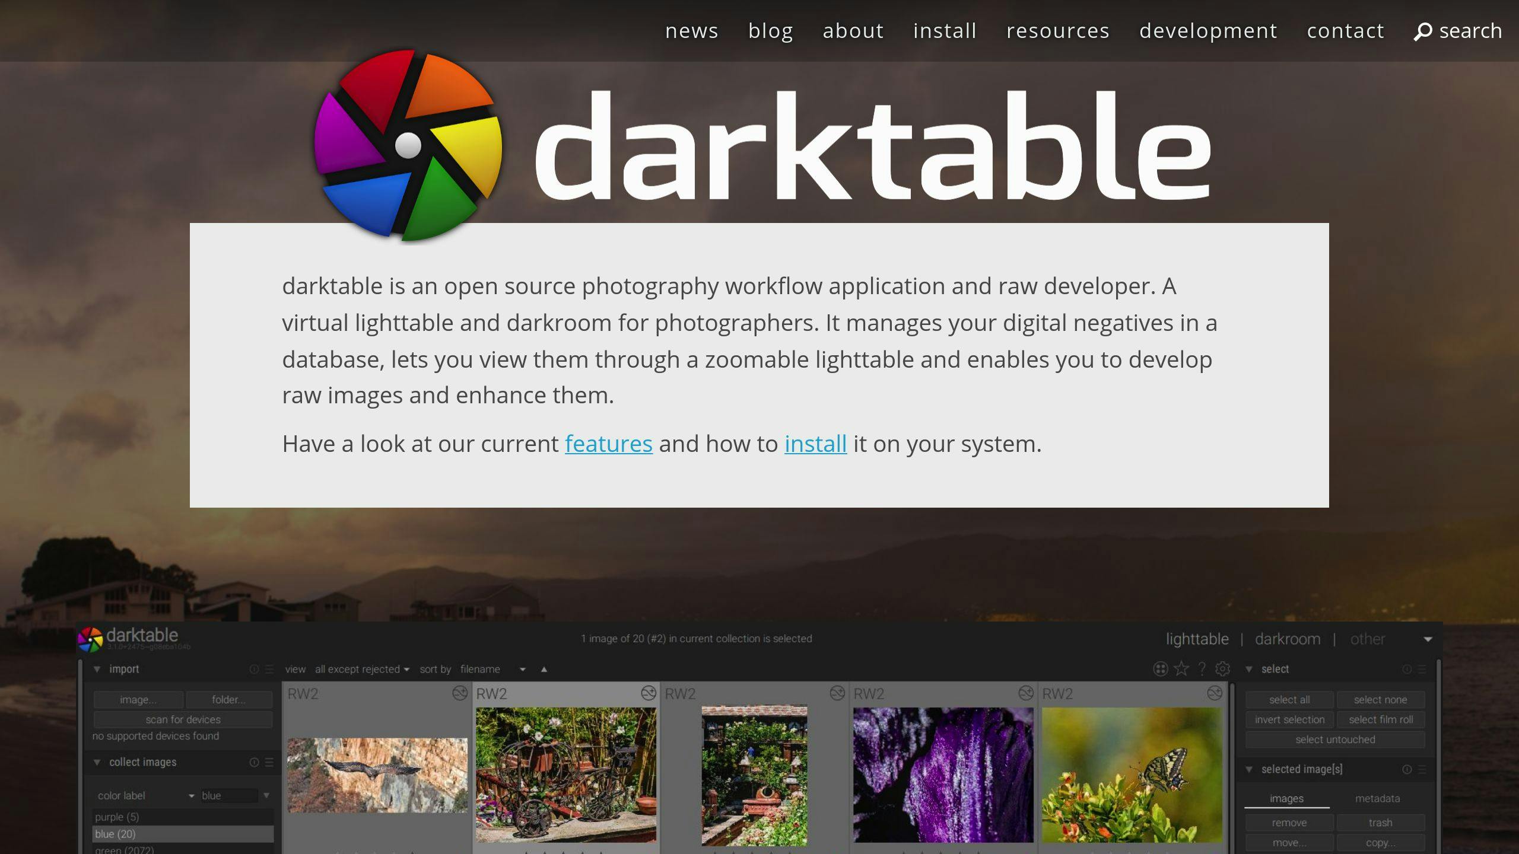1519x854 pixels.
Task: Collapse the select module
Action: pos(1248,669)
